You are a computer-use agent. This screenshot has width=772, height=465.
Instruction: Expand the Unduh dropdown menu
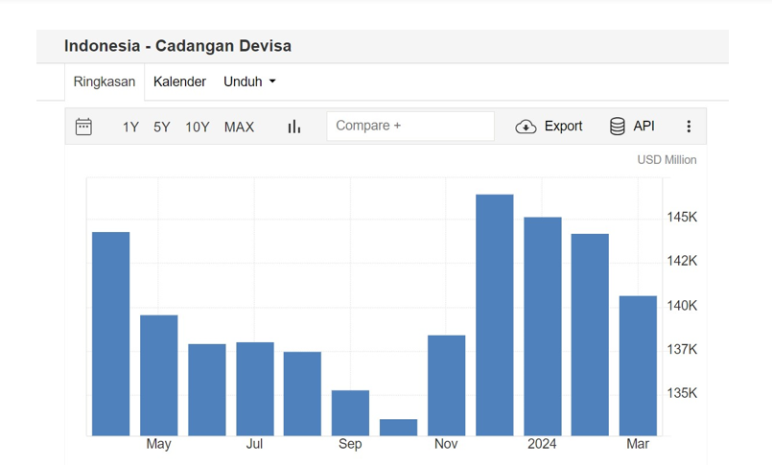click(x=249, y=81)
